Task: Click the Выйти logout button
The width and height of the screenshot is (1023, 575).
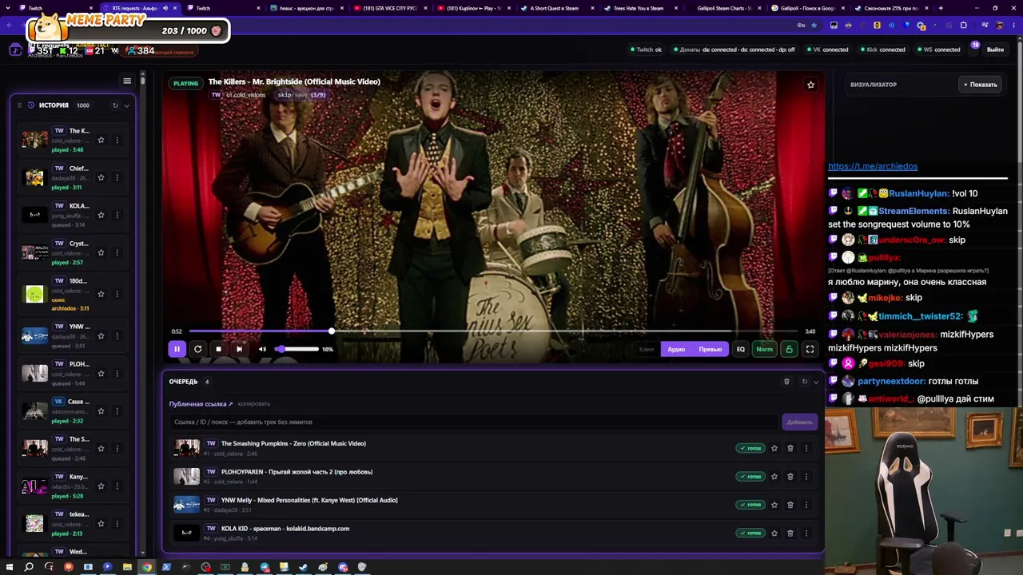Action: [x=995, y=50]
